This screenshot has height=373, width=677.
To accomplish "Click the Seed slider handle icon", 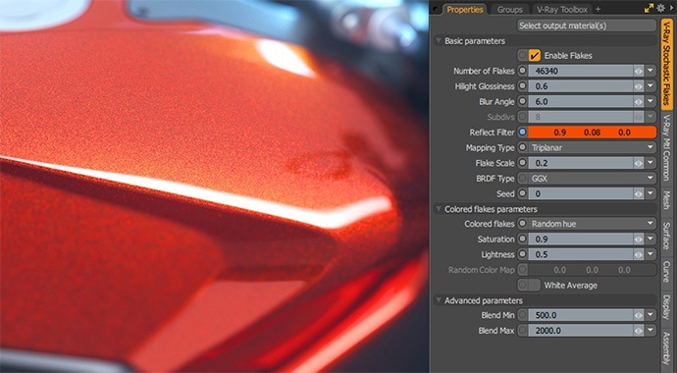I will [639, 193].
